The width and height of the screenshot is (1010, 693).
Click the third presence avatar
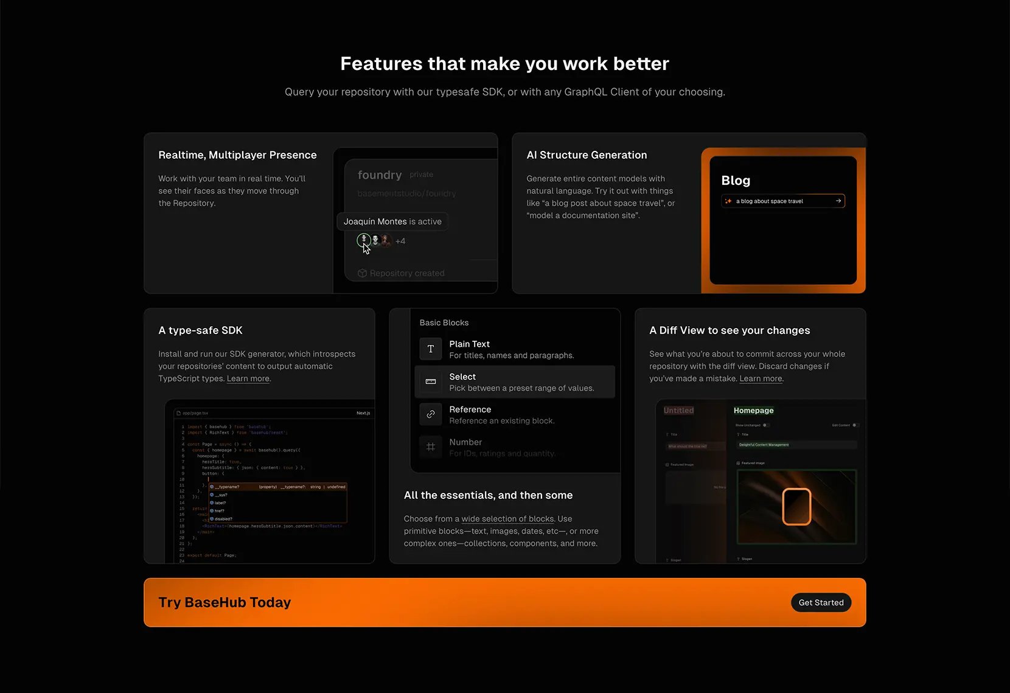pyautogui.click(x=386, y=240)
